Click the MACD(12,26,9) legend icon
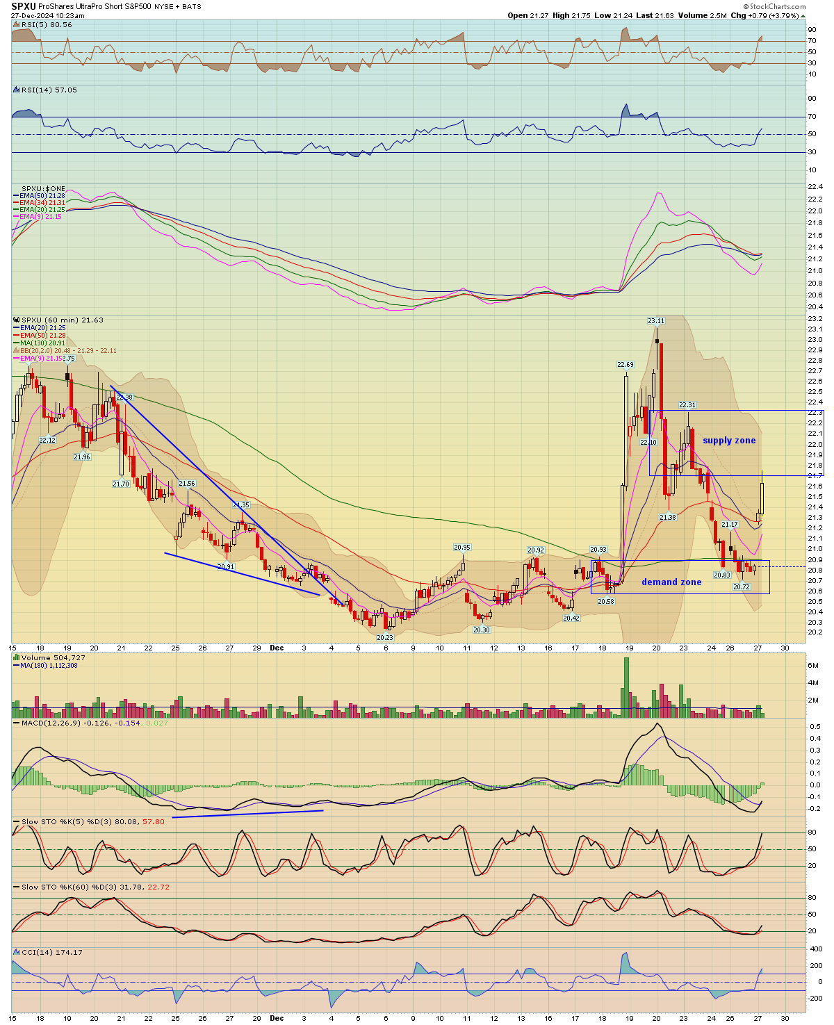This screenshot has height=1025, width=834. click(17, 723)
